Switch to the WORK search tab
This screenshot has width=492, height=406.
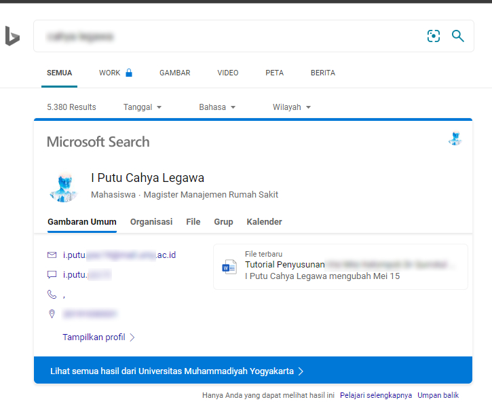pyautogui.click(x=115, y=73)
